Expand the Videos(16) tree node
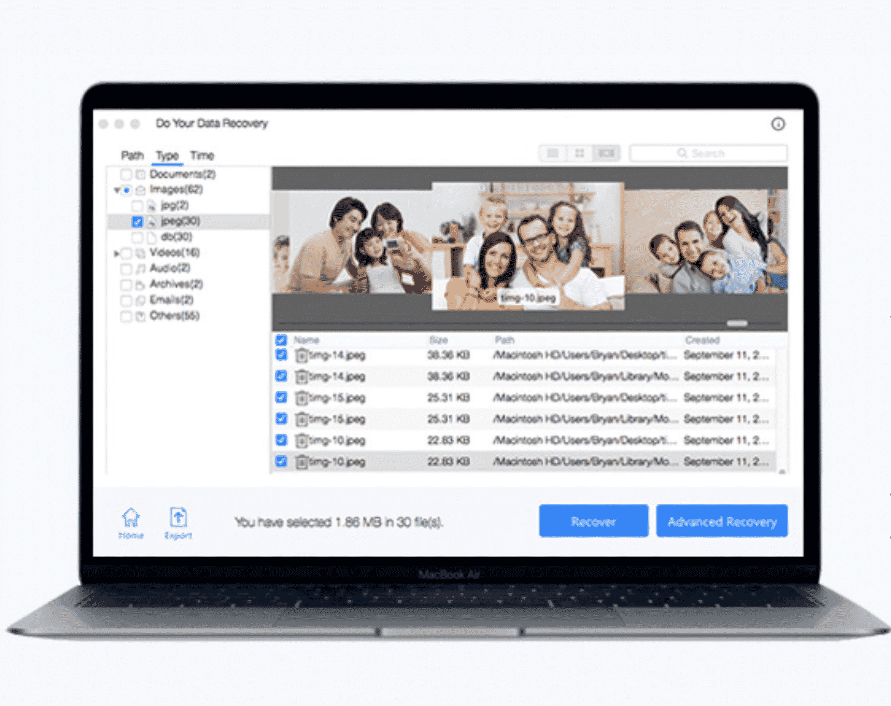This screenshot has width=891, height=706. pyautogui.click(x=117, y=253)
